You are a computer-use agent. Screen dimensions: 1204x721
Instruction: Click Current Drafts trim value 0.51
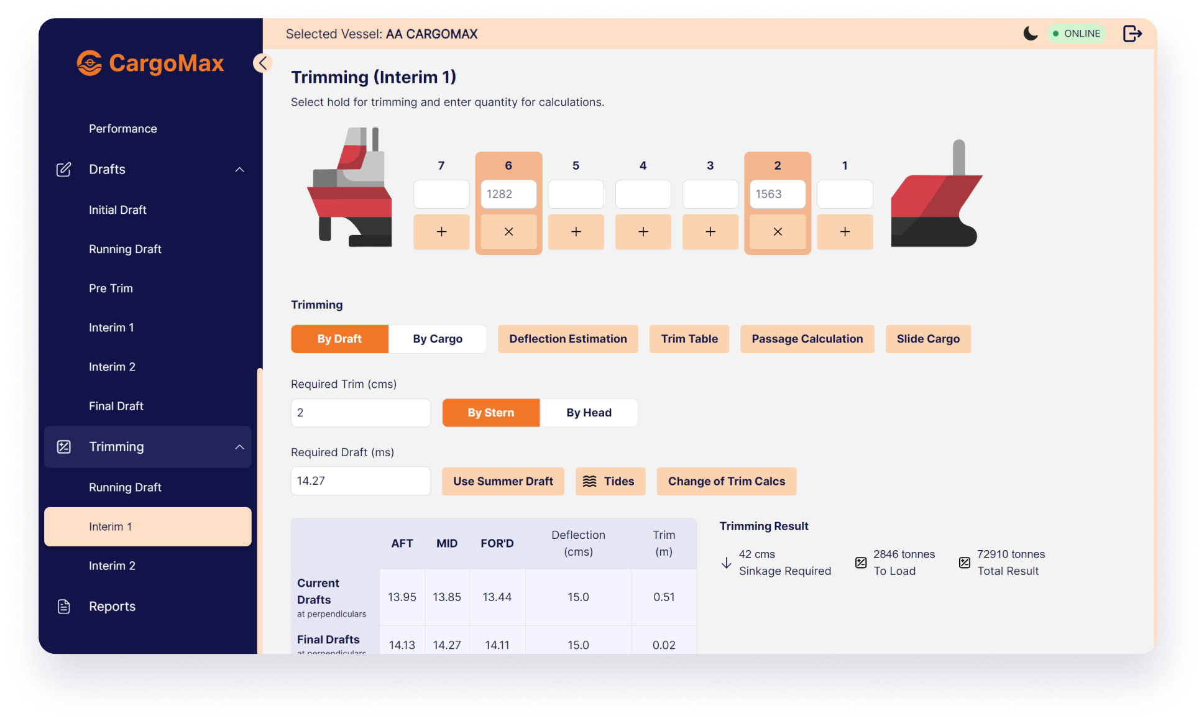point(664,597)
